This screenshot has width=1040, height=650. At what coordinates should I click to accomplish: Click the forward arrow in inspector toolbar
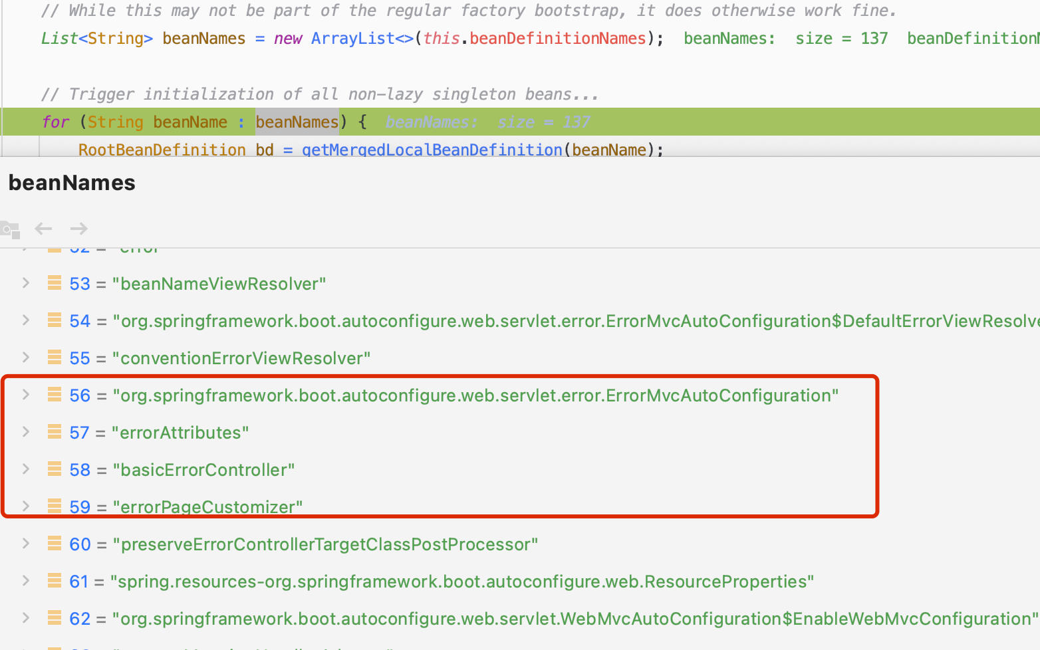[x=79, y=229]
